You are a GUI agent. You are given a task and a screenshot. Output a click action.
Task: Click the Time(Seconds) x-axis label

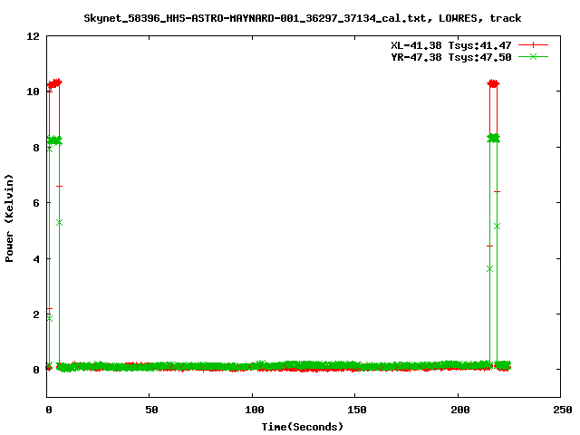(x=302, y=427)
